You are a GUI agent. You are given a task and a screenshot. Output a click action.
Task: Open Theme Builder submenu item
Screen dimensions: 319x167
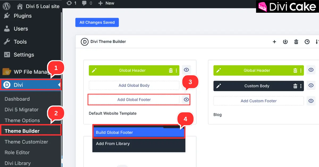tap(22, 131)
